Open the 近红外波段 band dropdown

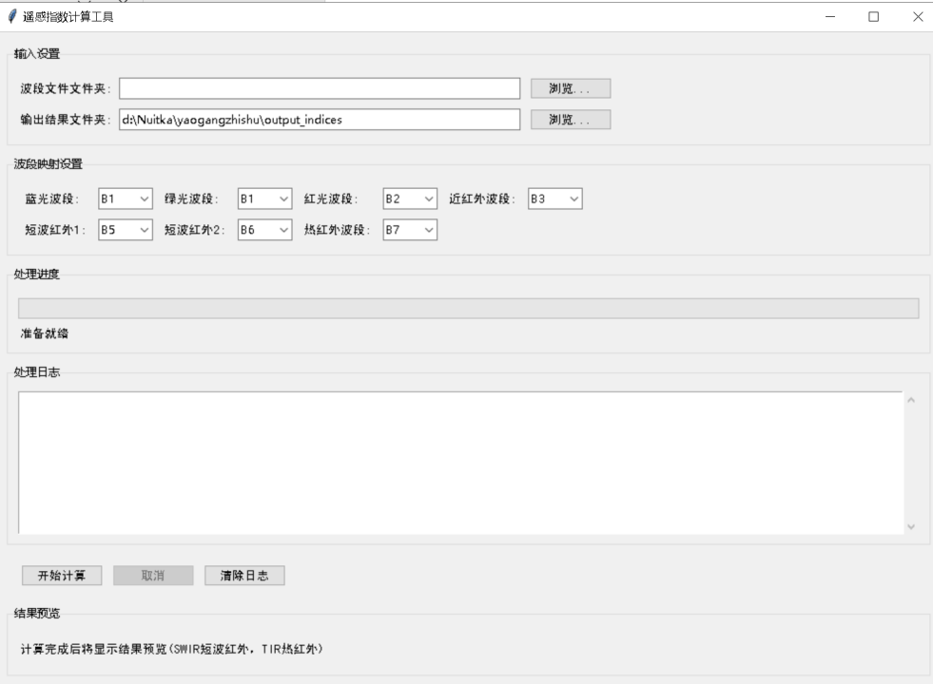pyautogui.click(x=555, y=199)
